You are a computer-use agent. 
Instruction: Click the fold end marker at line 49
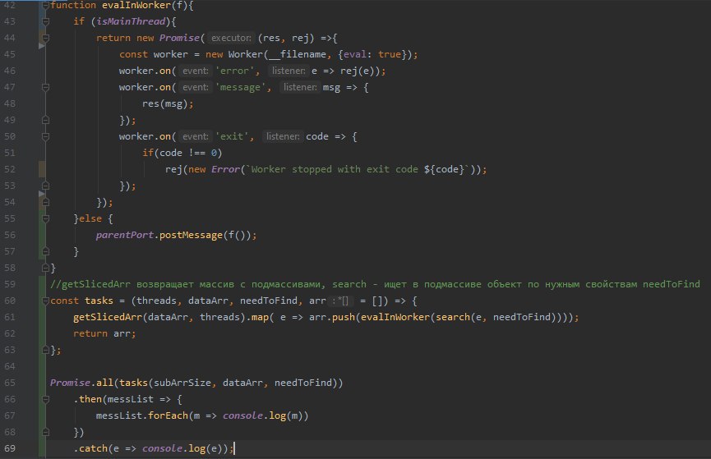[45, 120]
